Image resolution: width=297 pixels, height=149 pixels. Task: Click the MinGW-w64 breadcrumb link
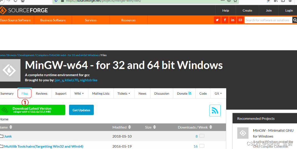(75, 55)
